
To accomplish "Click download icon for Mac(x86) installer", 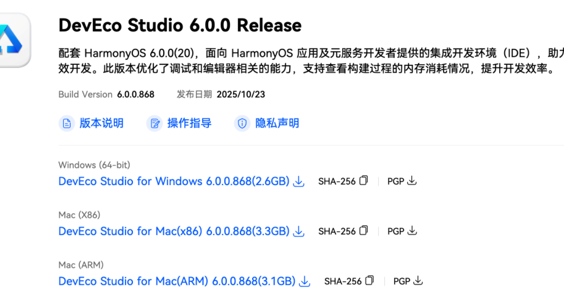I will 298,231.
